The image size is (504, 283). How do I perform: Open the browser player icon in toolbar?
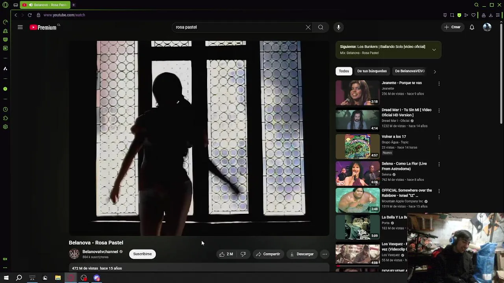pos(466,15)
